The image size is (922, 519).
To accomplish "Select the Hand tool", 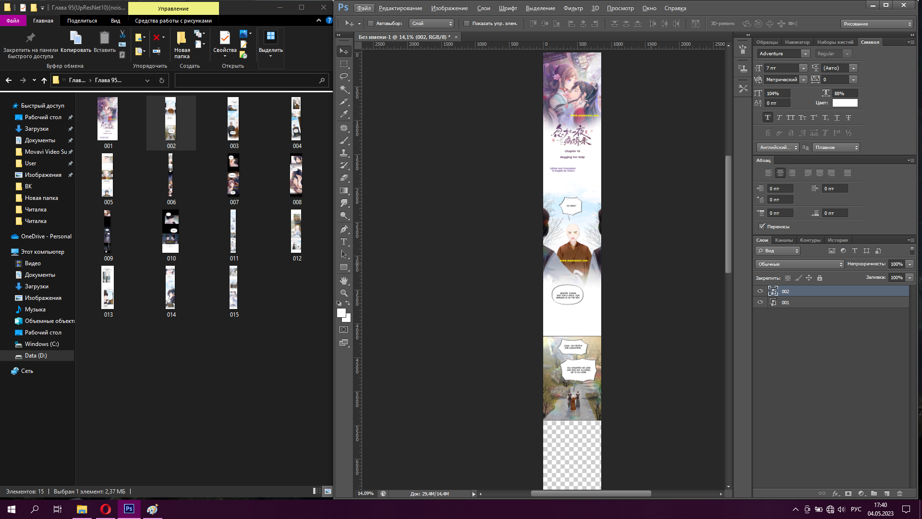I will pyautogui.click(x=344, y=281).
